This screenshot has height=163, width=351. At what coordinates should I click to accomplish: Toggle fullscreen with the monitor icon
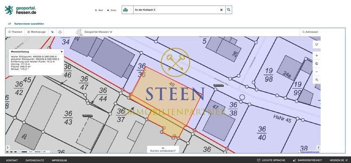tap(316, 44)
